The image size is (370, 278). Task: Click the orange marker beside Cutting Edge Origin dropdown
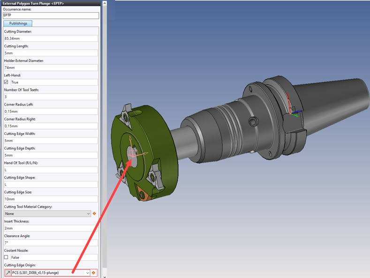[94, 273]
